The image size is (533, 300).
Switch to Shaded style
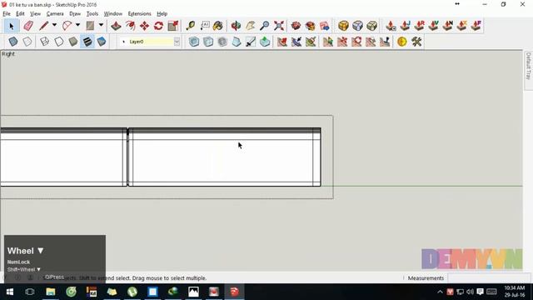tap(73, 42)
